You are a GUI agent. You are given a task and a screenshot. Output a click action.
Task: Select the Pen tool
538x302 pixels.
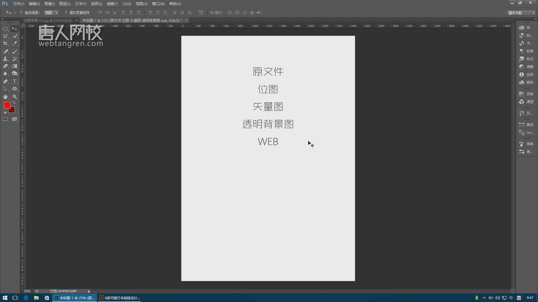point(5,81)
